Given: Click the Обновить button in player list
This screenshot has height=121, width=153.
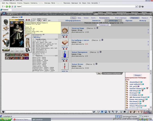Looking at the screenshot, I should click(x=137, y=75).
